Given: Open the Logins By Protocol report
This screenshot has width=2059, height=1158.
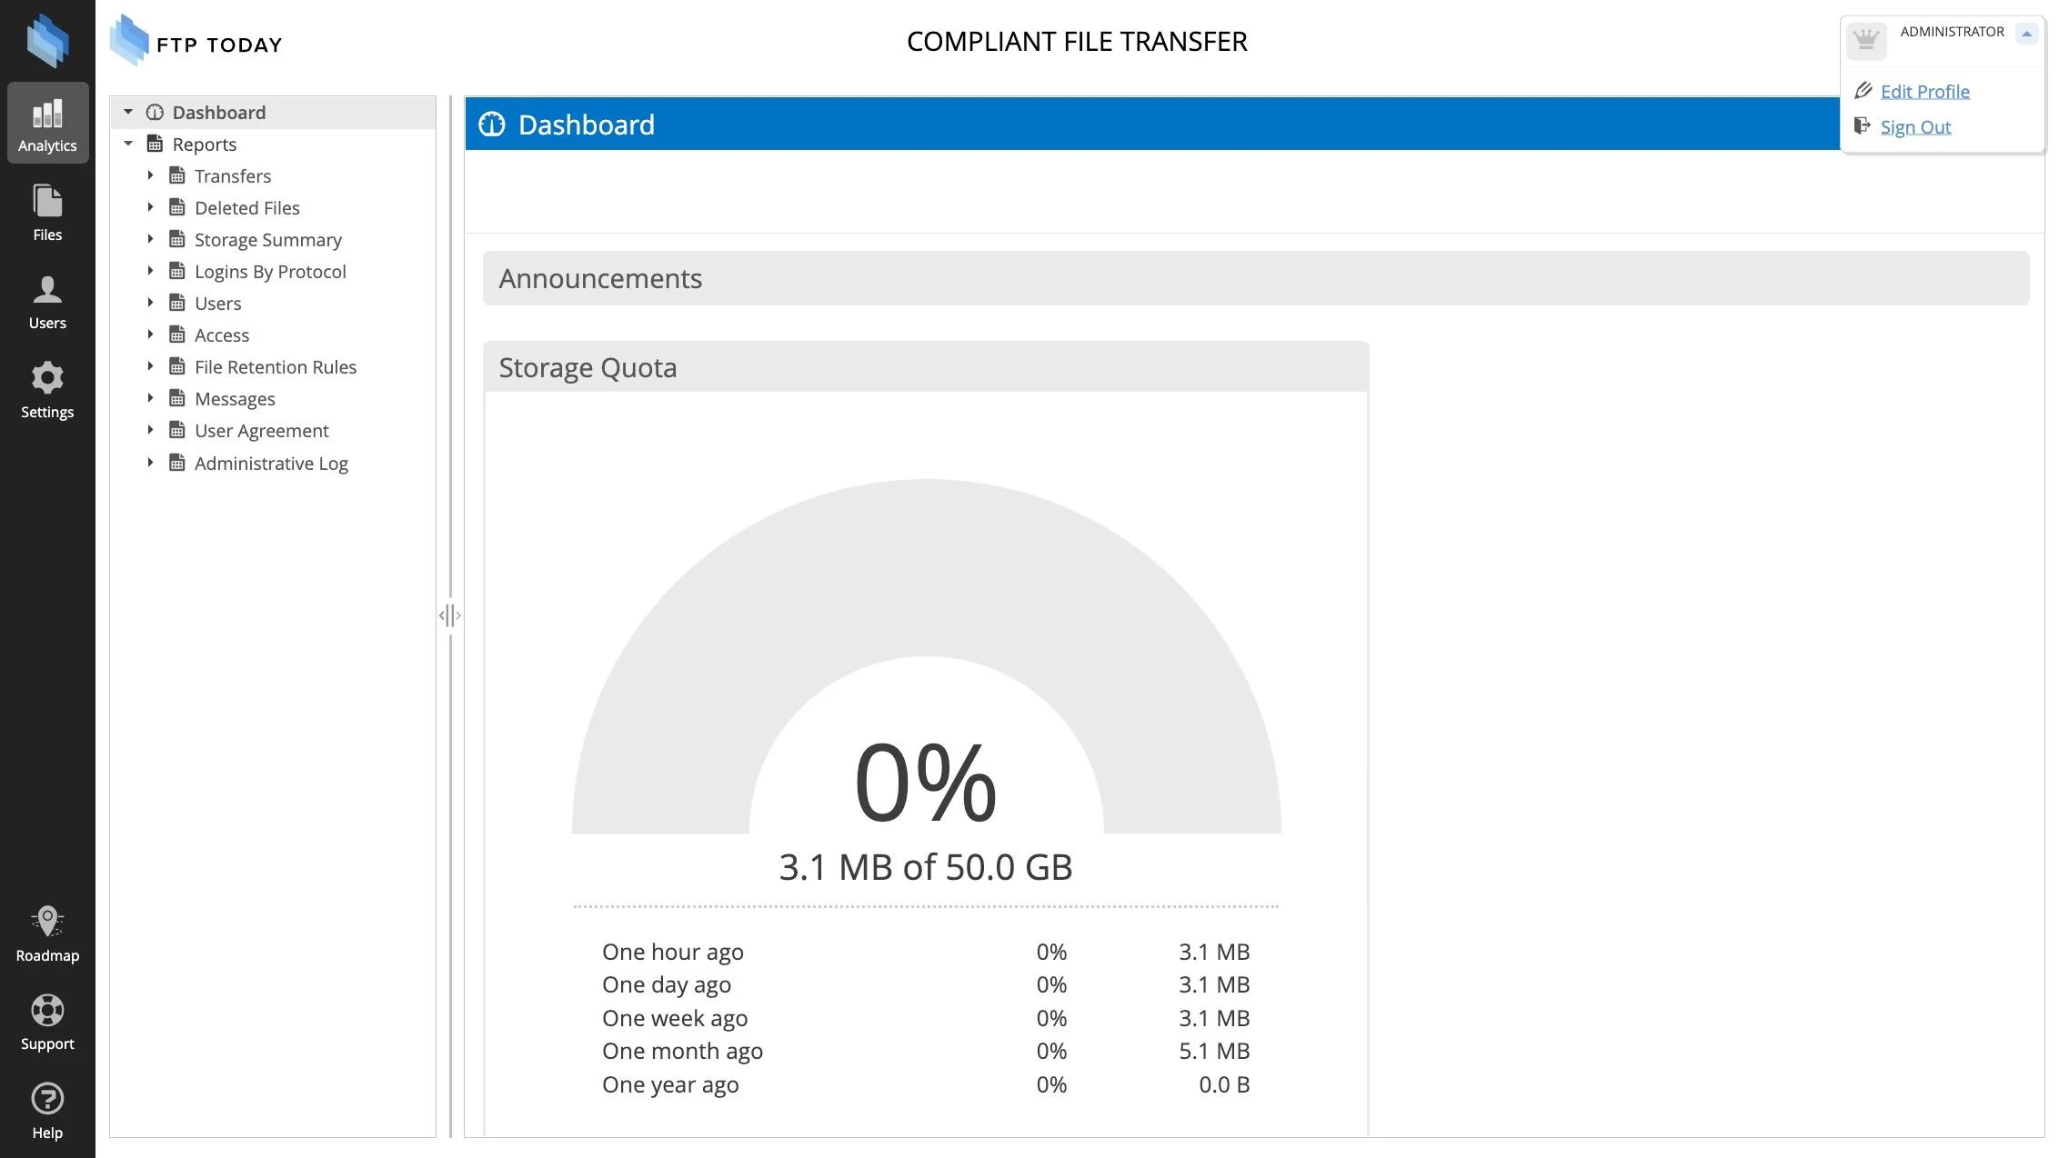Looking at the screenshot, I should click(269, 271).
